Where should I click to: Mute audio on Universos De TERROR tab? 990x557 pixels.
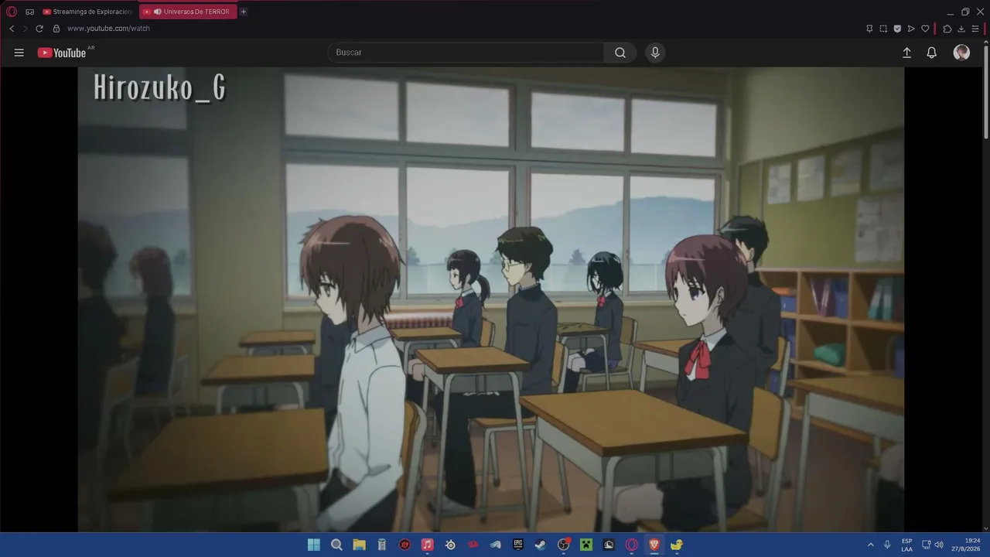tap(157, 12)
